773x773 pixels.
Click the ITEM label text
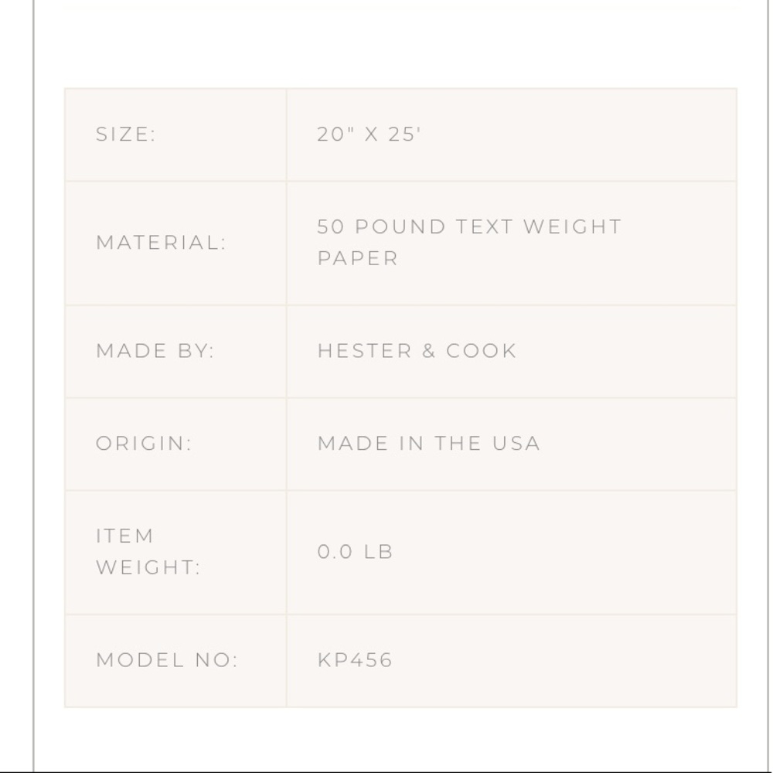coord(124,536)
